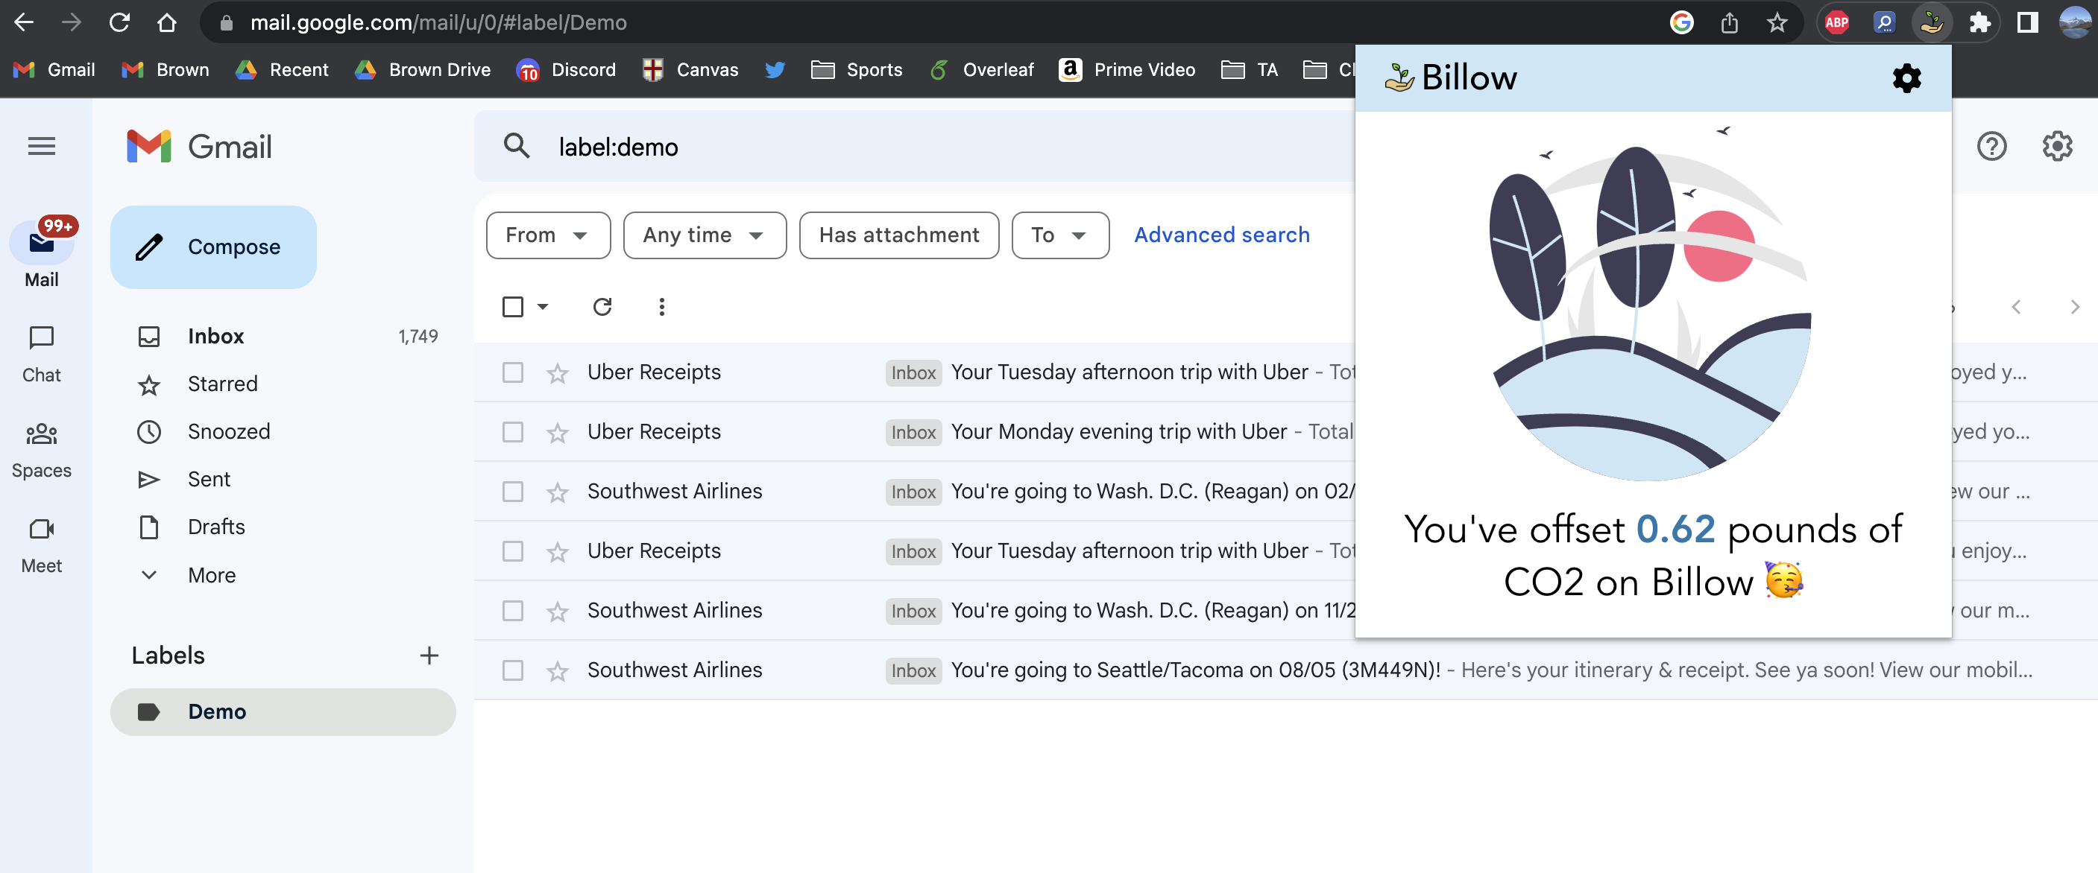
Task: Go to the Drafts folder
Action: (x=215, y=527)
